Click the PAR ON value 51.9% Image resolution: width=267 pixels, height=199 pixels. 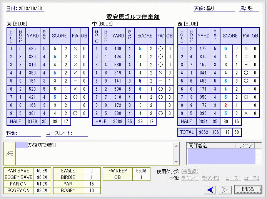[x=42, y=184]
